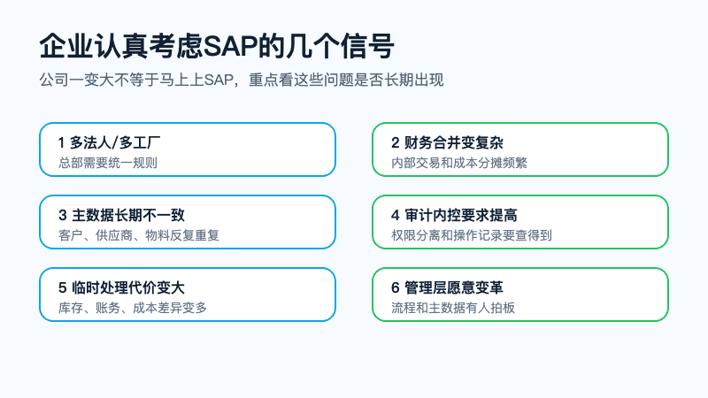Click the text 内部交易和成本分摊频繁
This screenshot has height=398, width=708.
click(x=459, y=163)
